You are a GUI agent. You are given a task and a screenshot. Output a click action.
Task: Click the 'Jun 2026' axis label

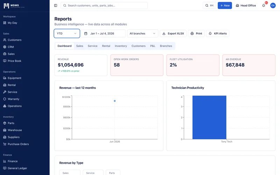pos(115,142)
